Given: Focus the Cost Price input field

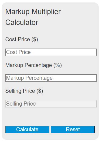Looking at the screenshot, I should pyautogui.click(x=51, y=52).
